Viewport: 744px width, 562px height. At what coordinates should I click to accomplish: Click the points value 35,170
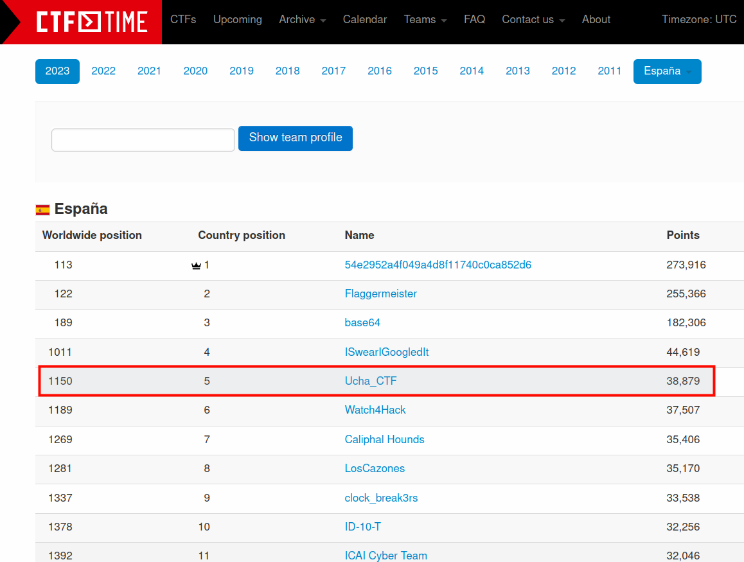pos(683,469)
